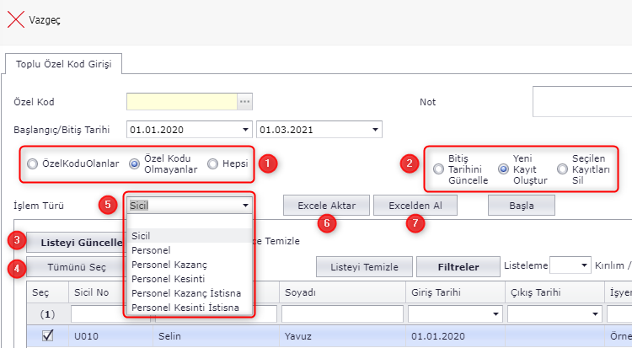Select Seçilen Kayıtları Sil radio option
632x348 pixels.
point(562,169)
